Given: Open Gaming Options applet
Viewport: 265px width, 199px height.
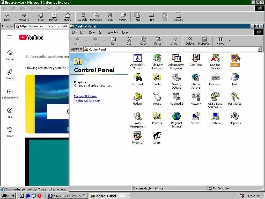Looking at the screenshot, I should click(x=176, y=81).
